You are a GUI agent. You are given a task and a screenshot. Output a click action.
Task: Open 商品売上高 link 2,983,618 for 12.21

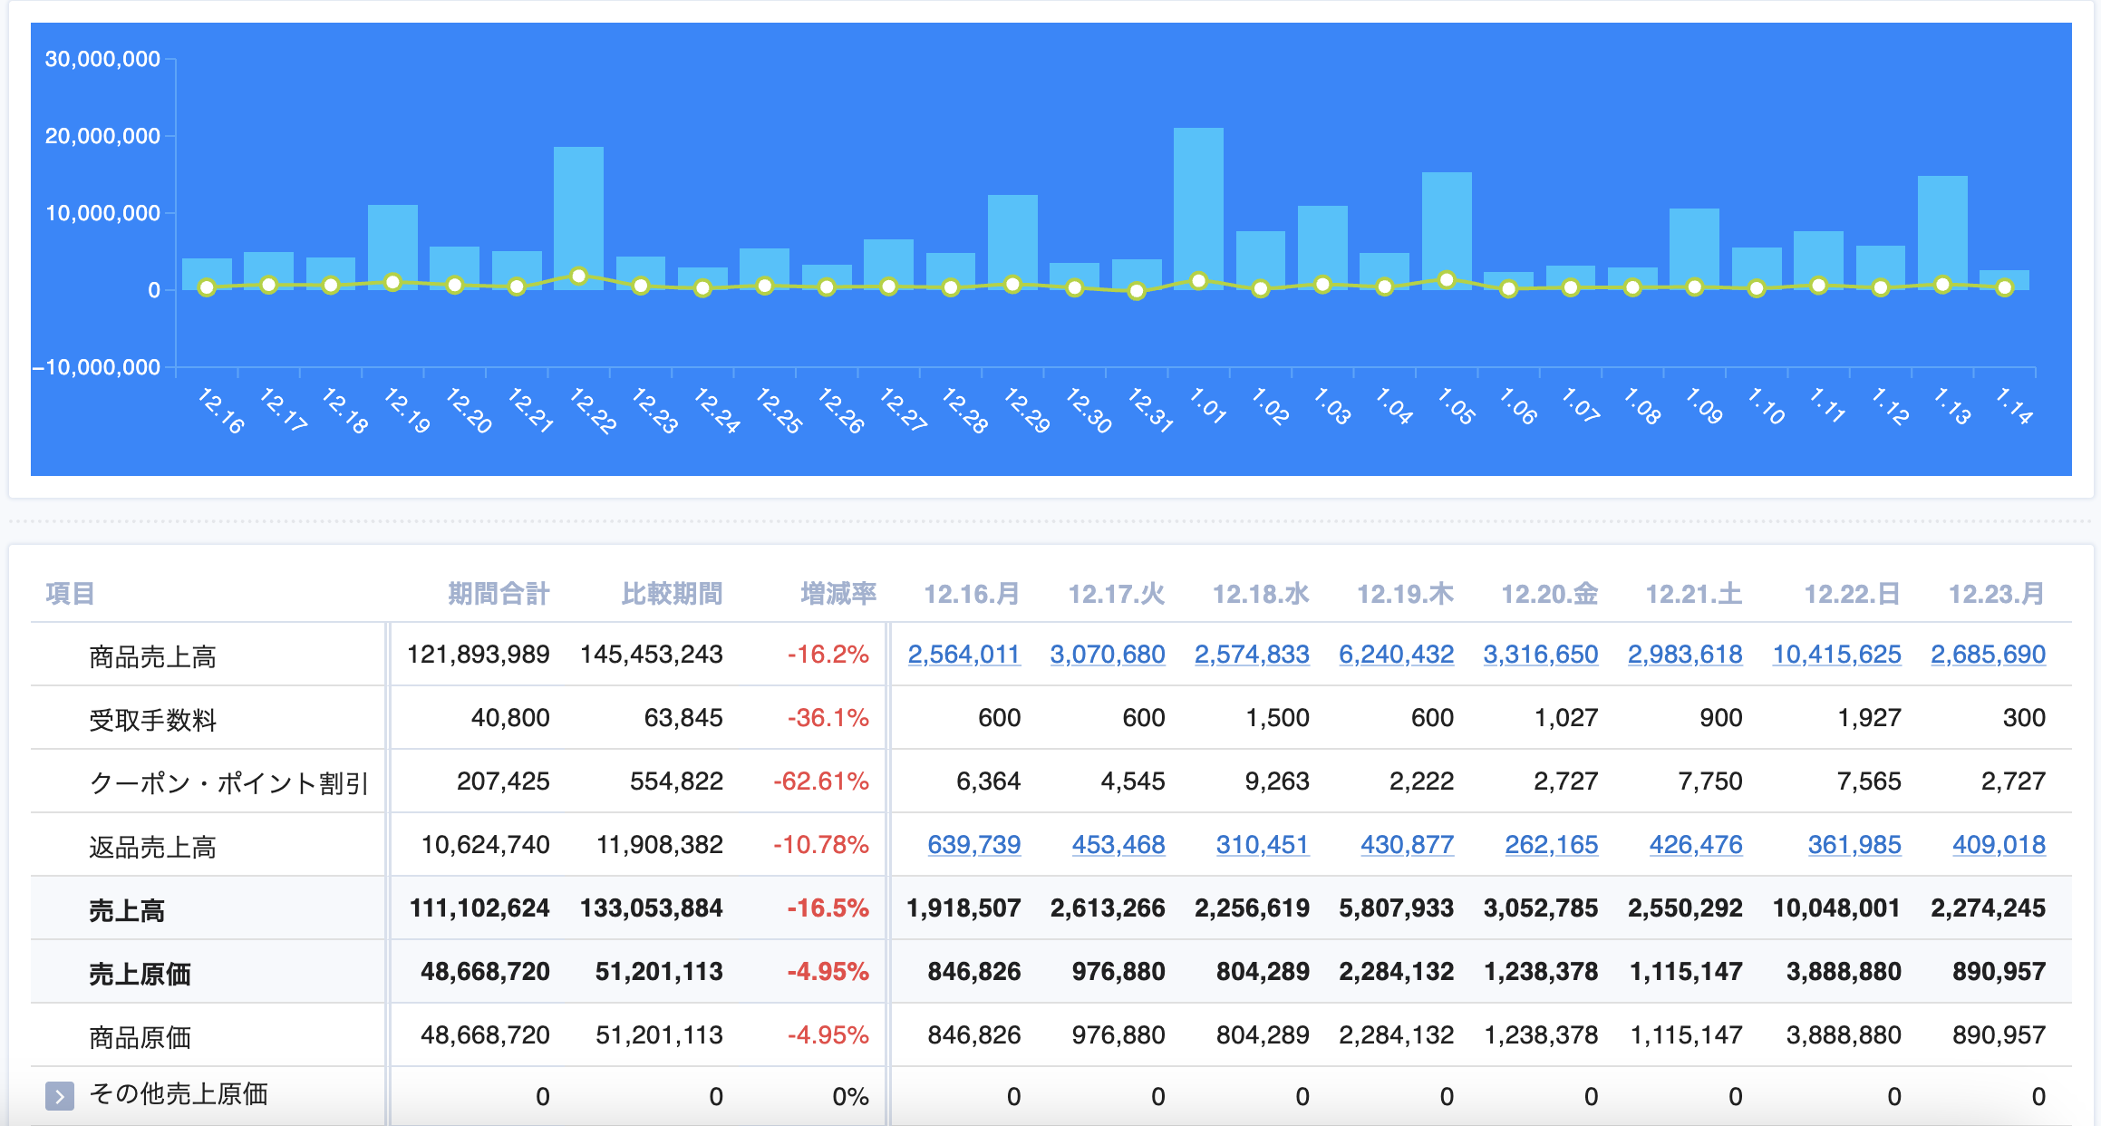[1685, 655]
